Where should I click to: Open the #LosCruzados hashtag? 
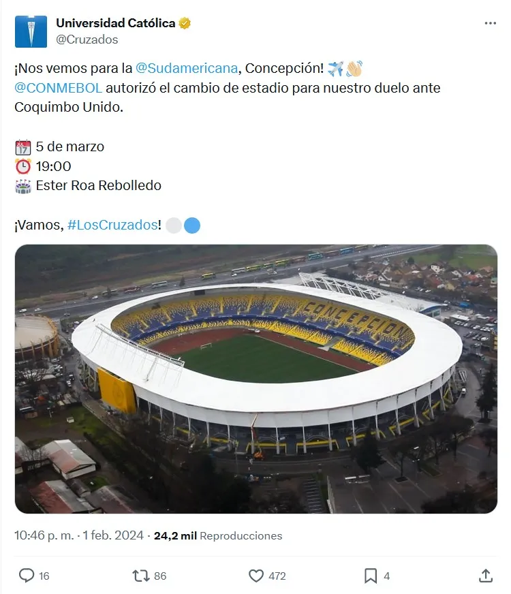click(x=112, y=225)
